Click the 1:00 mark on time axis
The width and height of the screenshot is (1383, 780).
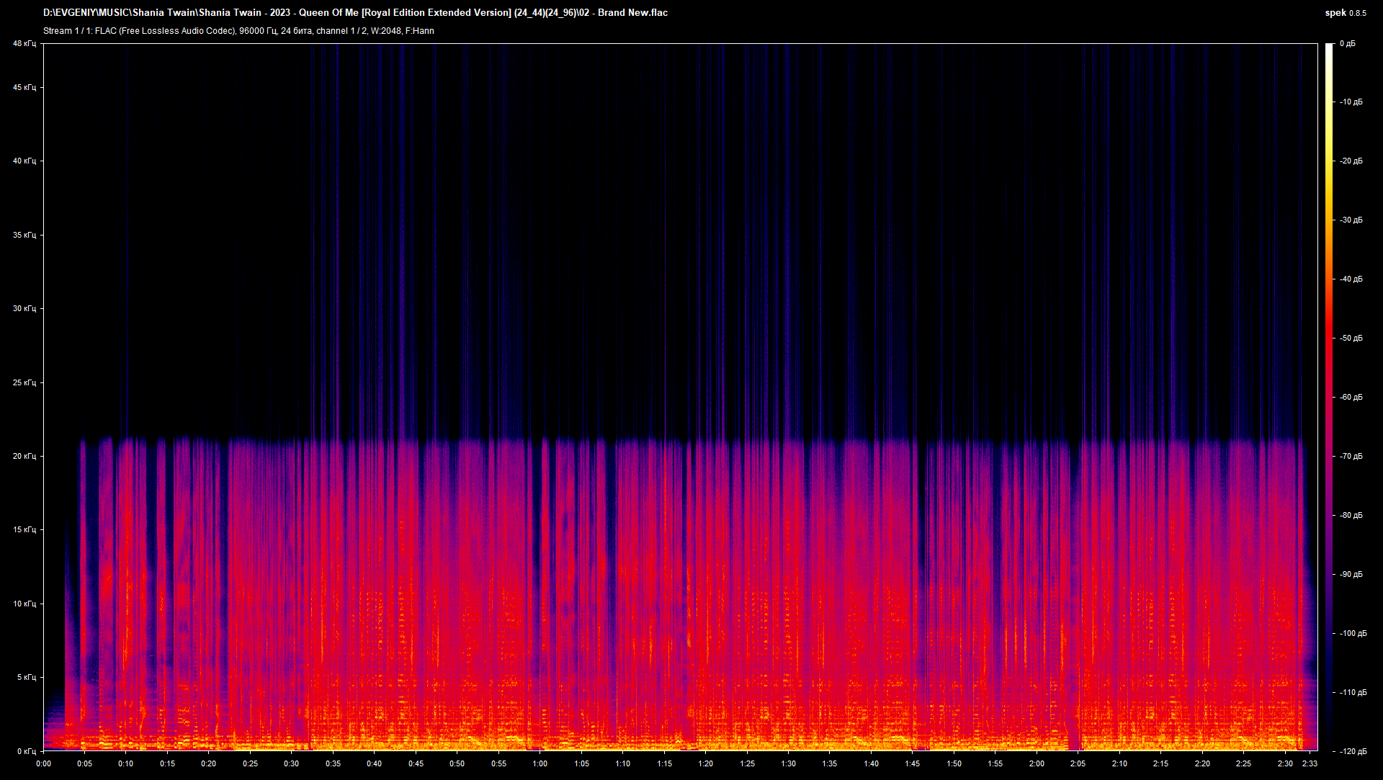540,763
